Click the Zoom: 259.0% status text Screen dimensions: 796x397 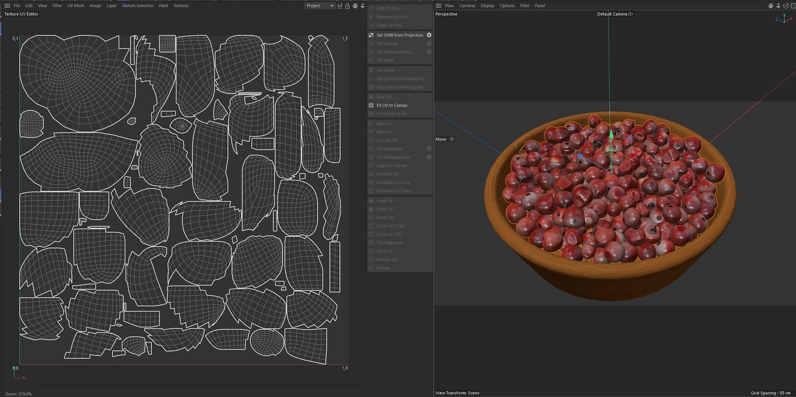click(x=18, y=394)
